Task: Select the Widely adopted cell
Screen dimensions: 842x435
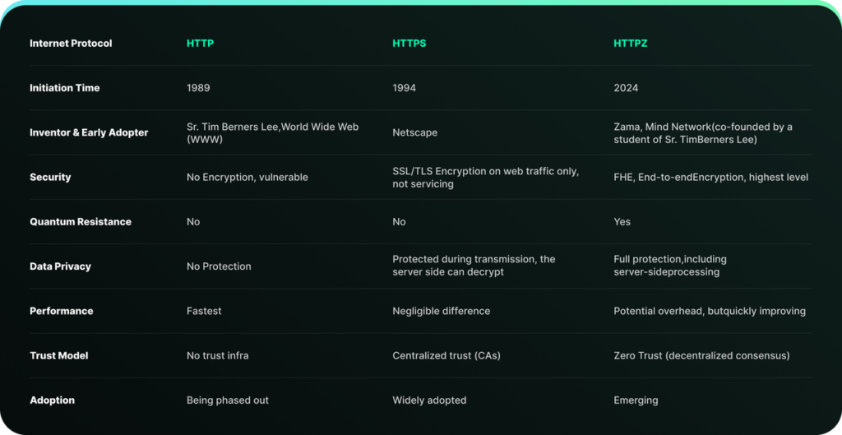Action: click(429, 400)
